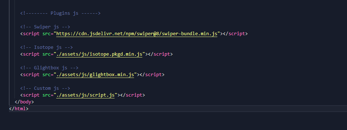The height and width of the screenshot is (130, 347).
Task: Click the src attribute on the script.js line
Action: coord(47,95)
